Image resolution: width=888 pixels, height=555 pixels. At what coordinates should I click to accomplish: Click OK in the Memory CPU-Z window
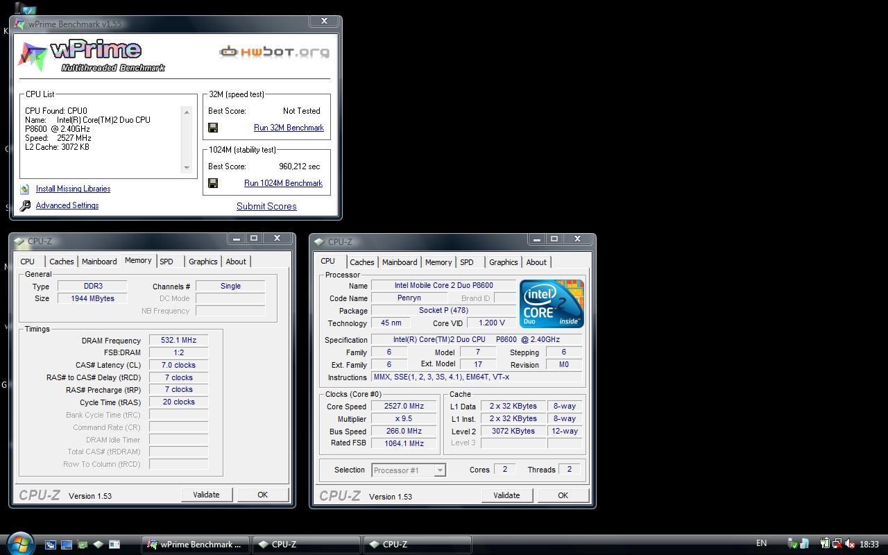pyautogui.click(x=262, y=495)
